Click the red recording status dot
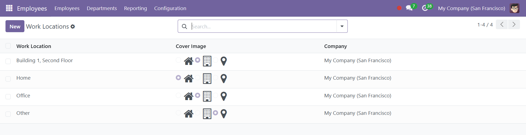Screen dimensions: 526x135 [399, 8]
